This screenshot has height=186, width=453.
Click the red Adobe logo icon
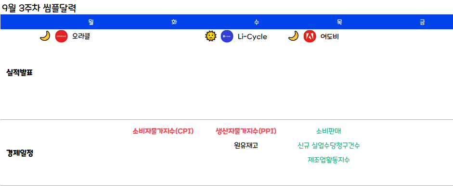coord(310,36)
